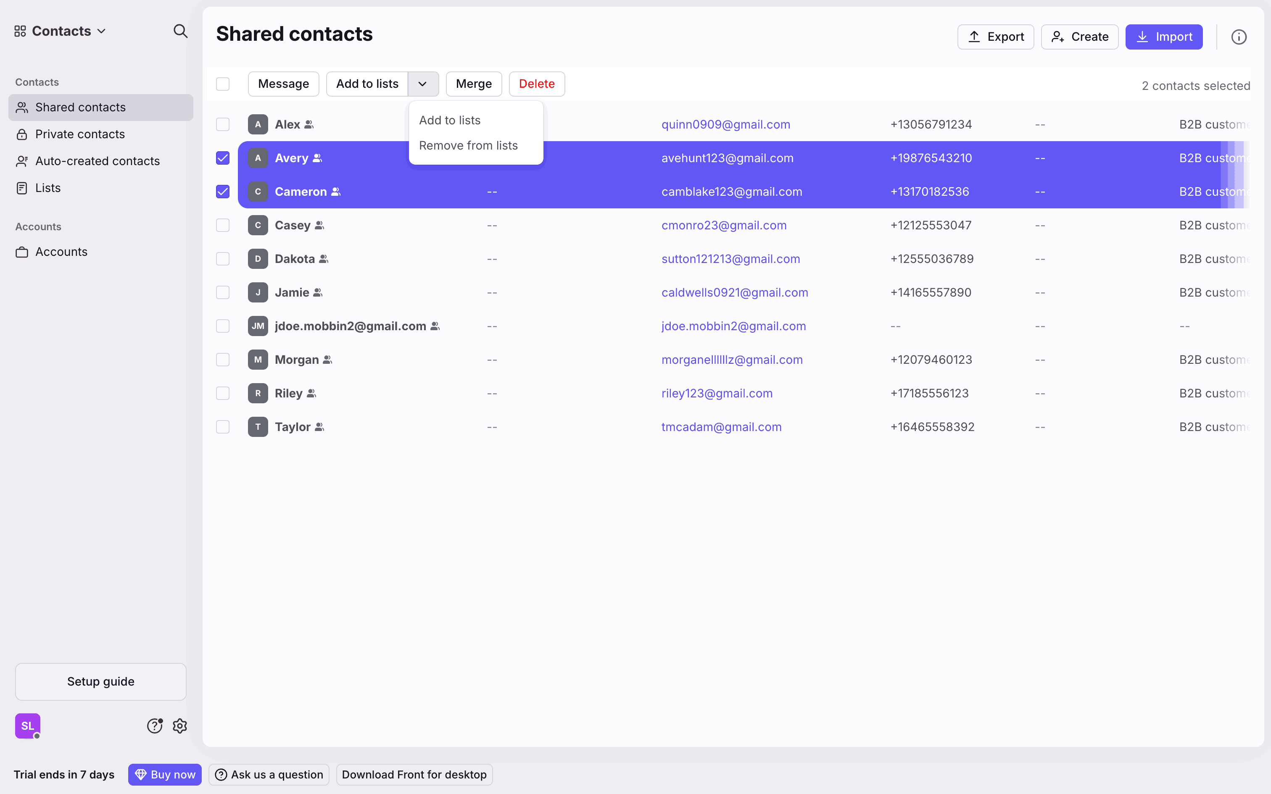Open settings gear icon
The image size is (1271, 794).
click(180, 726)
